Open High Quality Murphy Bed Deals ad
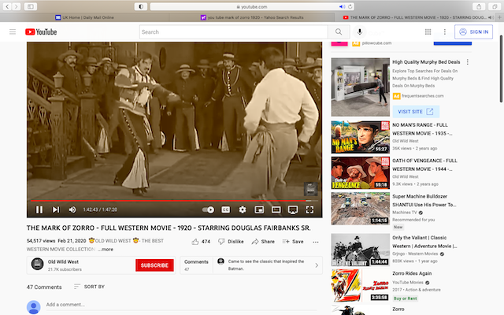The width and height of the screenshot is (504, 315). (x=426, y=62)
